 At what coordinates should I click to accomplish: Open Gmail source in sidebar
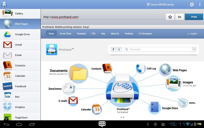(x=20, y=45)
